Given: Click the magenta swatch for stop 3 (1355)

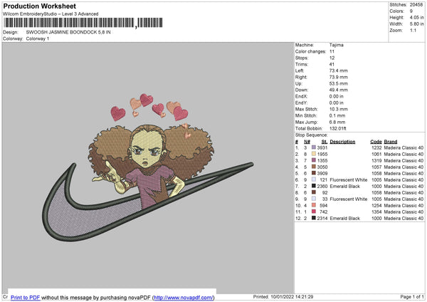Looking at the screenshot, I should (x=314, y=160).
